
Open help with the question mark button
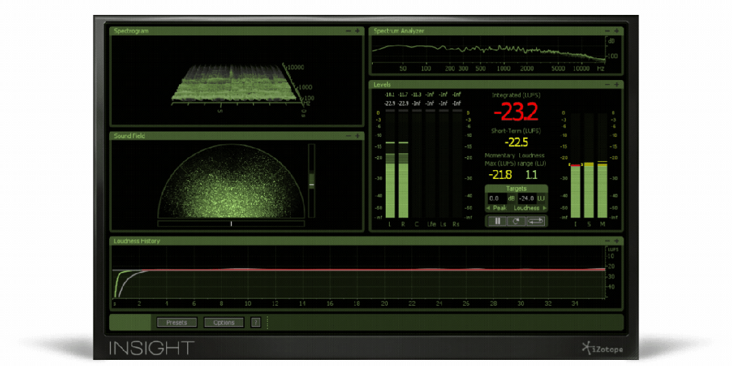(256, 323)
